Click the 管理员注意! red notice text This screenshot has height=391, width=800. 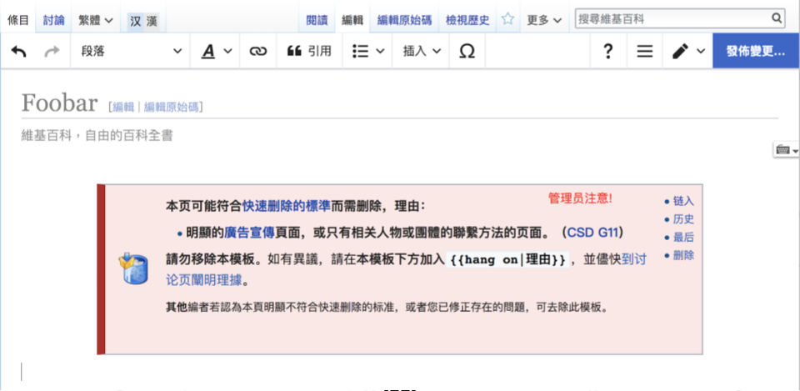point(580,198)
